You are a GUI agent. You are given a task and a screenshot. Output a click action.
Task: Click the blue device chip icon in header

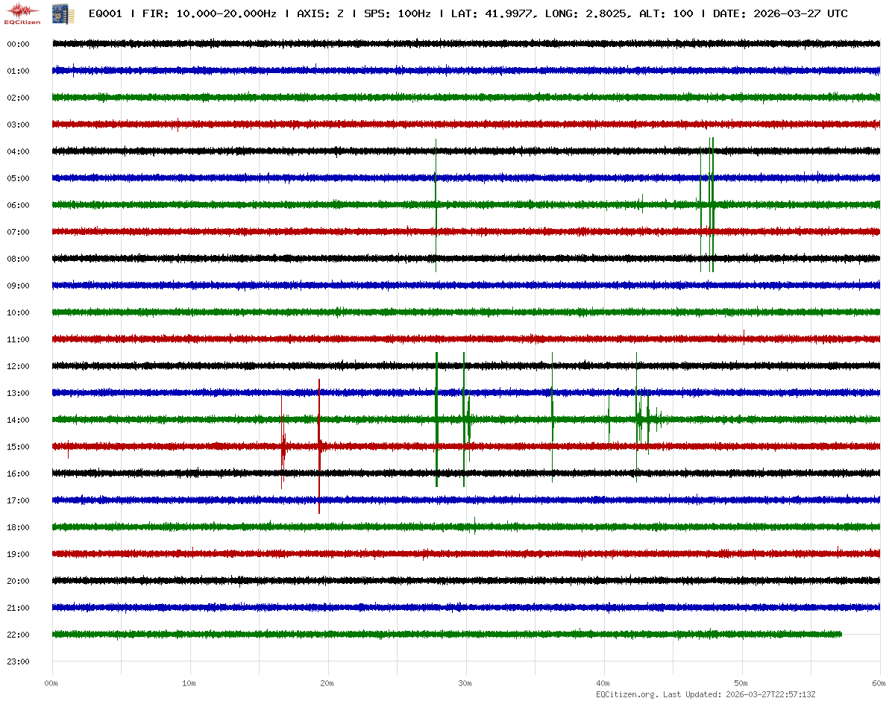(57, 13)
